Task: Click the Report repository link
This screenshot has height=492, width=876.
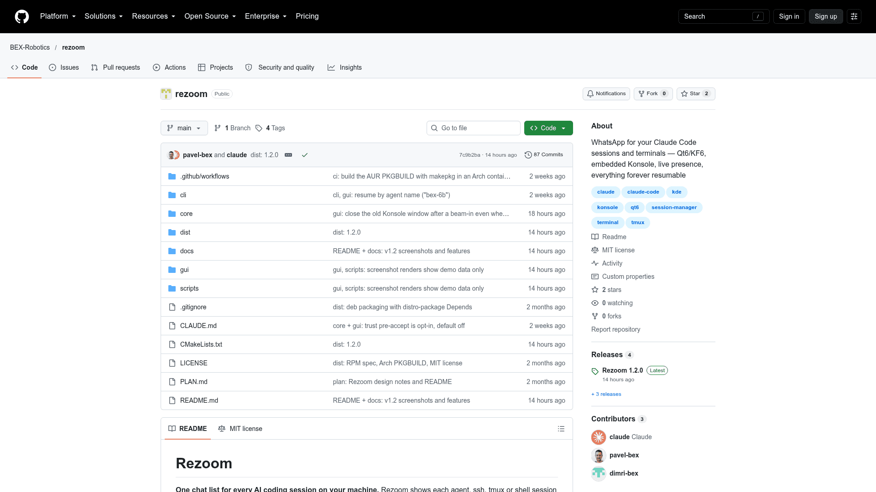Action: [x=615, y=329]
